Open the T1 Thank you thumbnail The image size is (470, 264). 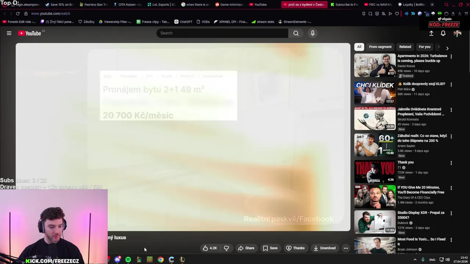click(375, 171)
